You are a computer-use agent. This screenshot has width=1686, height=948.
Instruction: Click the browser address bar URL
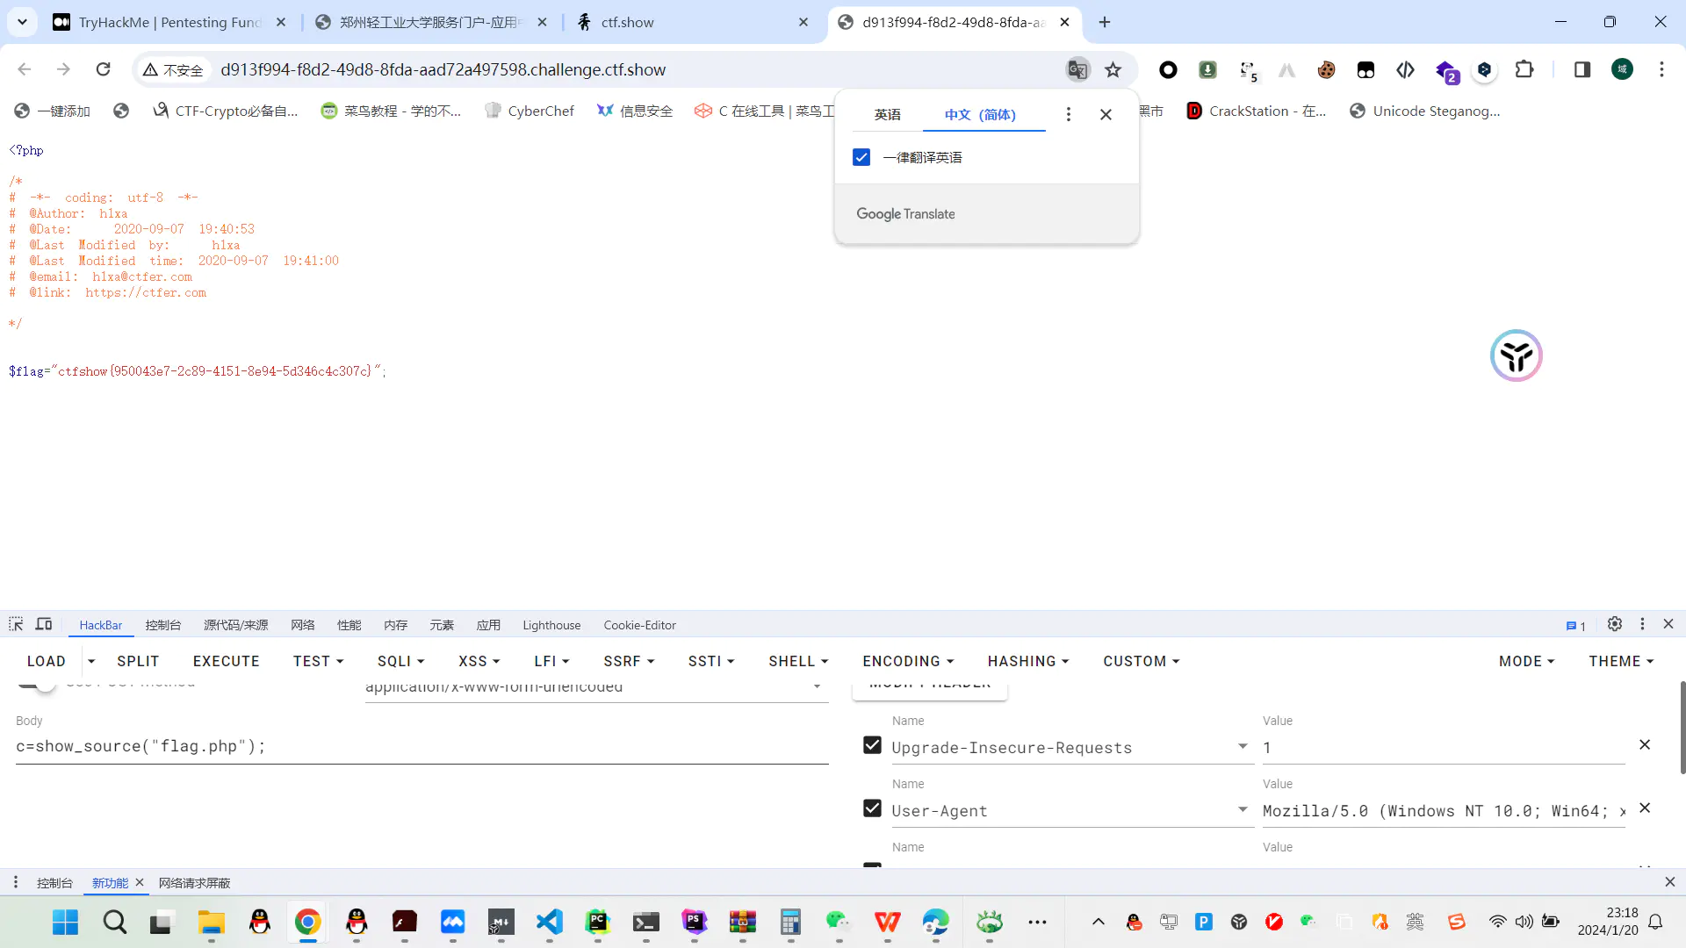[x=443, y=69]
